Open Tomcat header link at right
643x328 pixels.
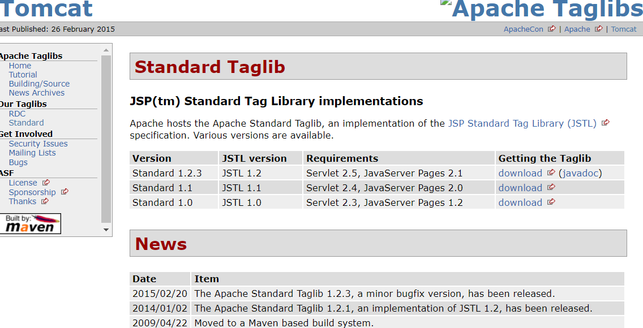pos(624,29)
